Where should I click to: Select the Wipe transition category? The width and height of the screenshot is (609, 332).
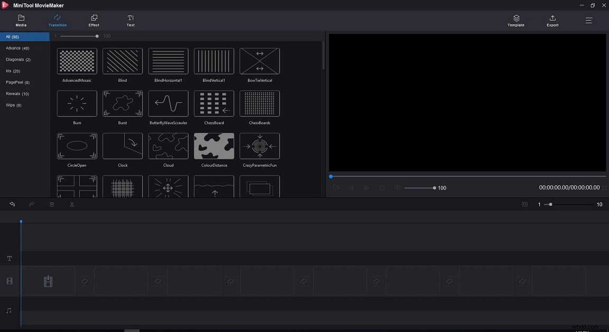click(13, 105)
